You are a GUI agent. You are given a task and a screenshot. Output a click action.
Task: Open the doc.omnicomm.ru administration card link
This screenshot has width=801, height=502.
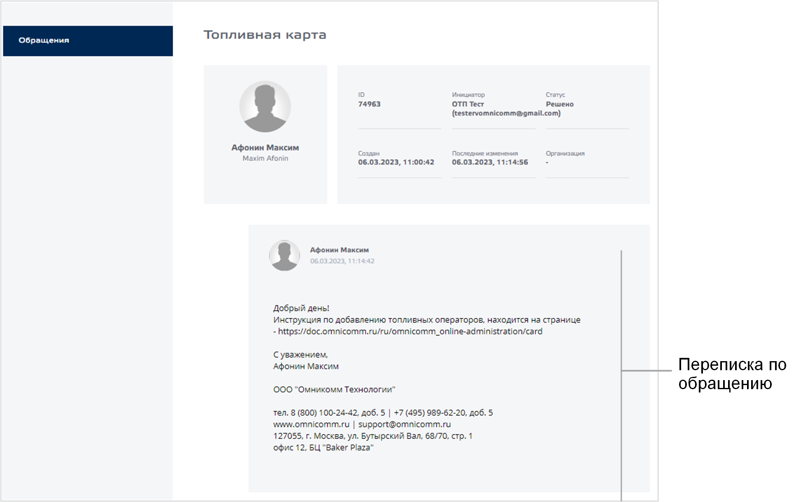410,332
